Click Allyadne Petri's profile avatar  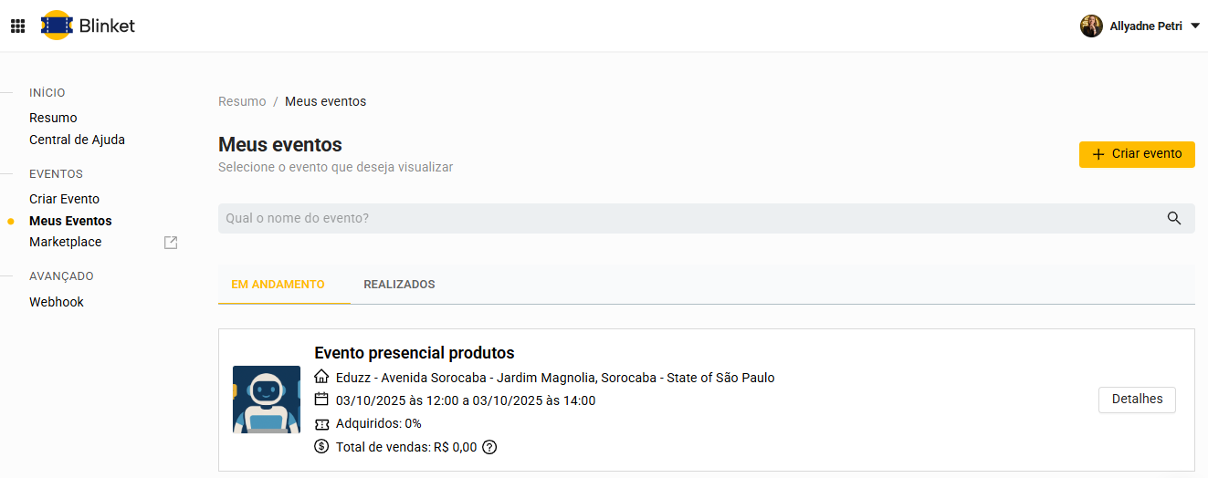coord(1091,26)
